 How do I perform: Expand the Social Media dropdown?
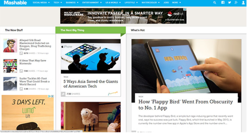point(41,3)
